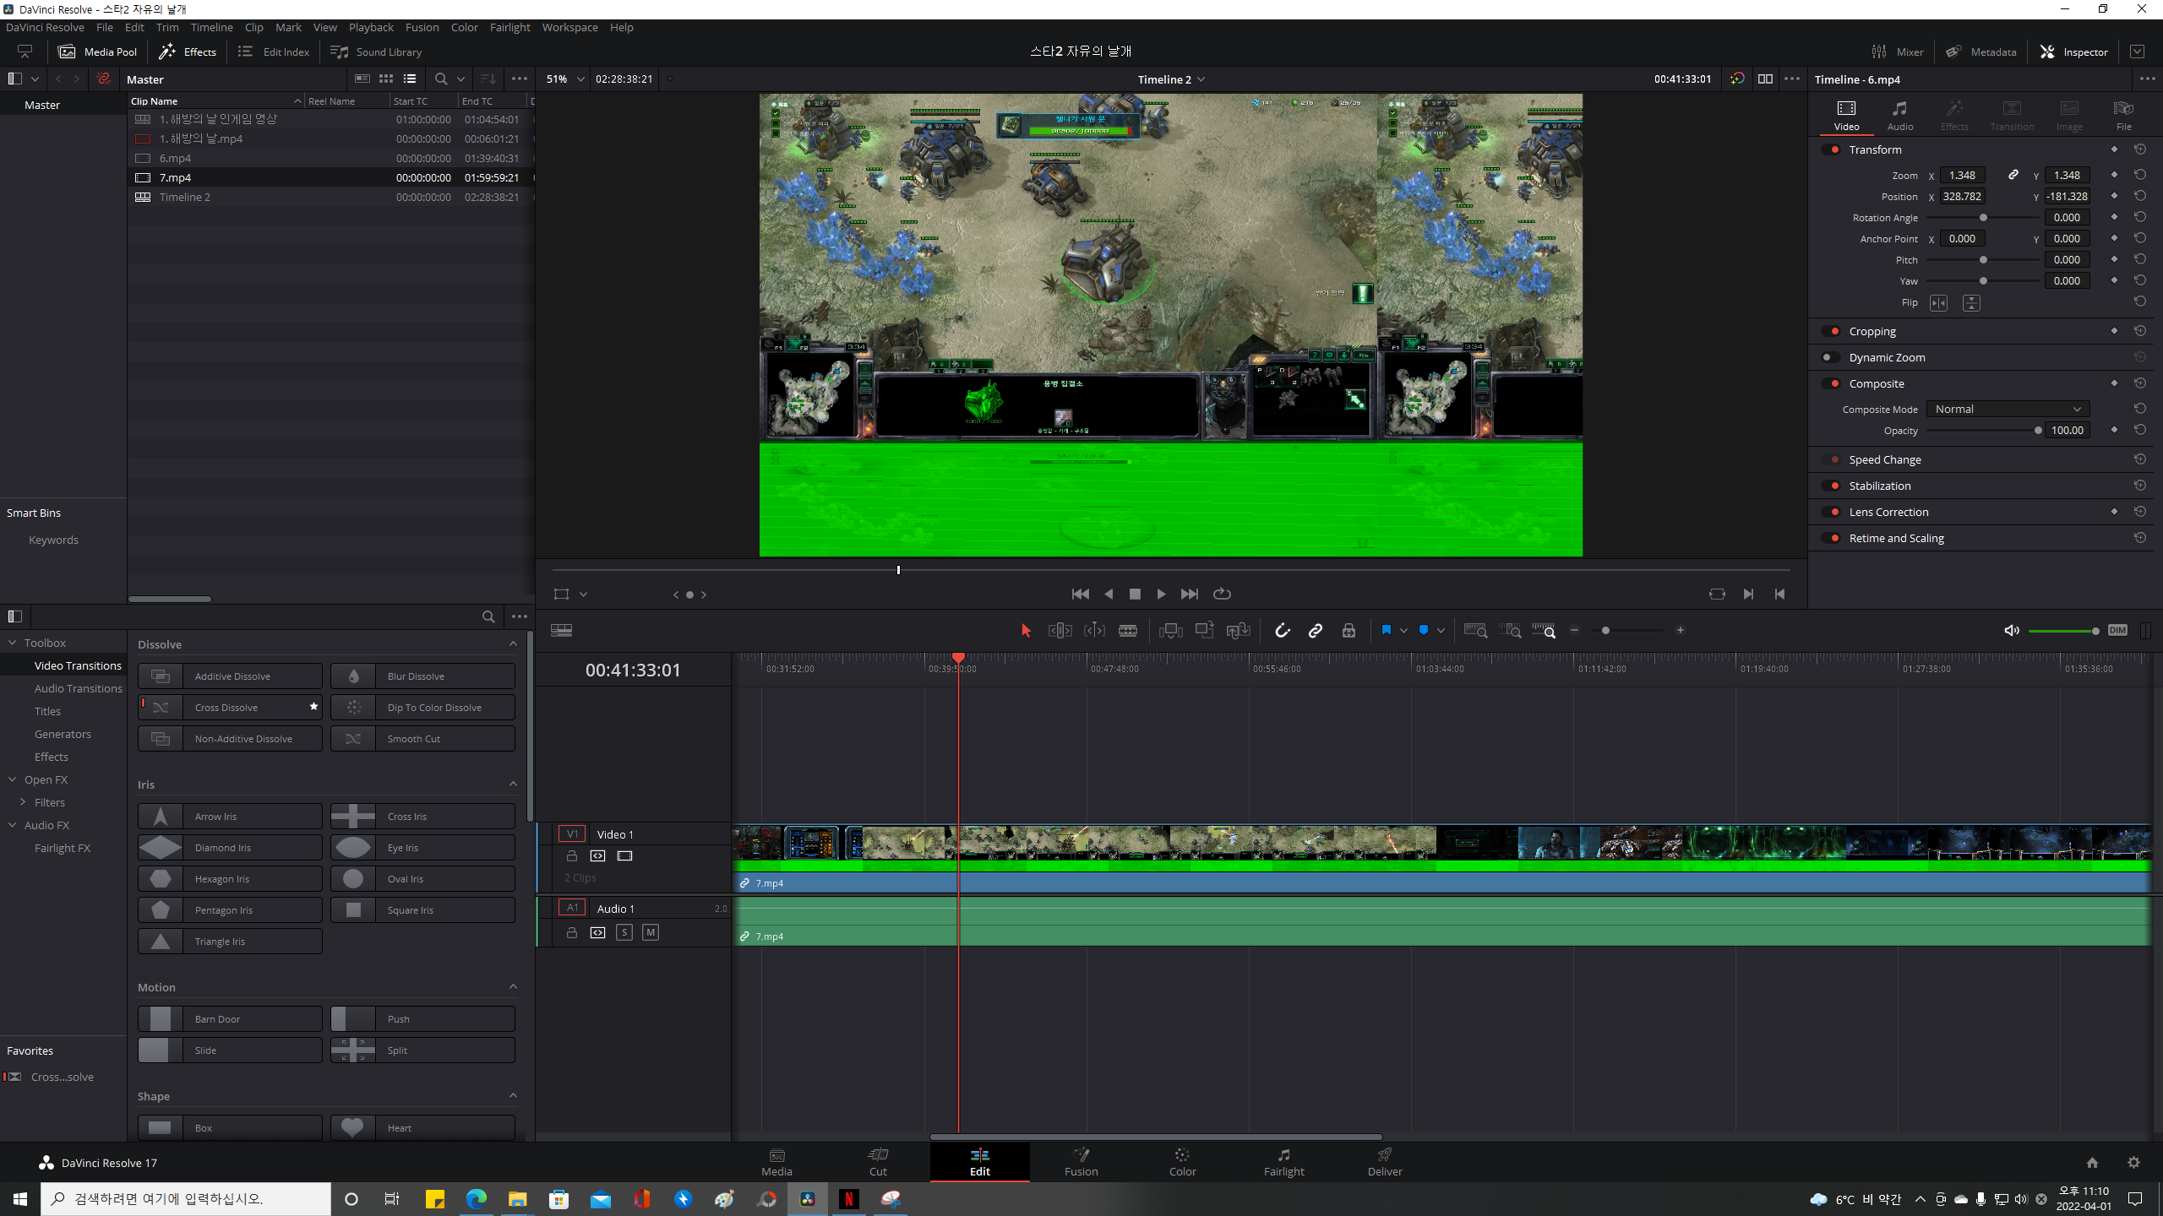Toggle timeline snapping magnet icon
The width and height of the screenshot is (2163, 1216).
[x=1282, y=631]
